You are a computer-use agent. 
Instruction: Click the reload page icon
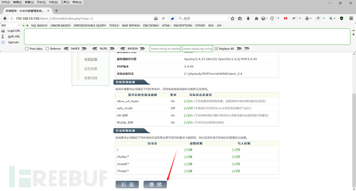point(163,19)
